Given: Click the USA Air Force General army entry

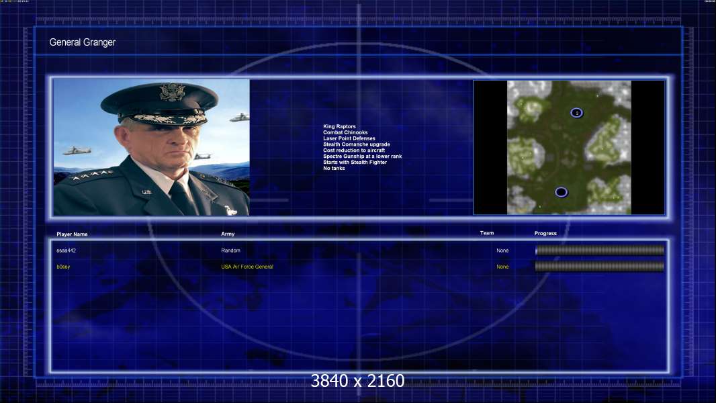Looking at the screenshot, I should pyautogui.click(x=247, y=267).
